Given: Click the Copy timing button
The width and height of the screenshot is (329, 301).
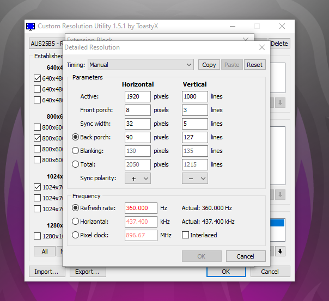Looking at the screenshot, I should [x=209, y=65].
